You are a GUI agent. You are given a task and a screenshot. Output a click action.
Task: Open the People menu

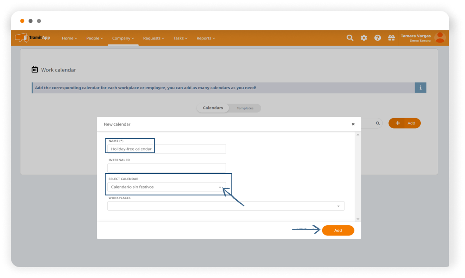pos(95,38)
